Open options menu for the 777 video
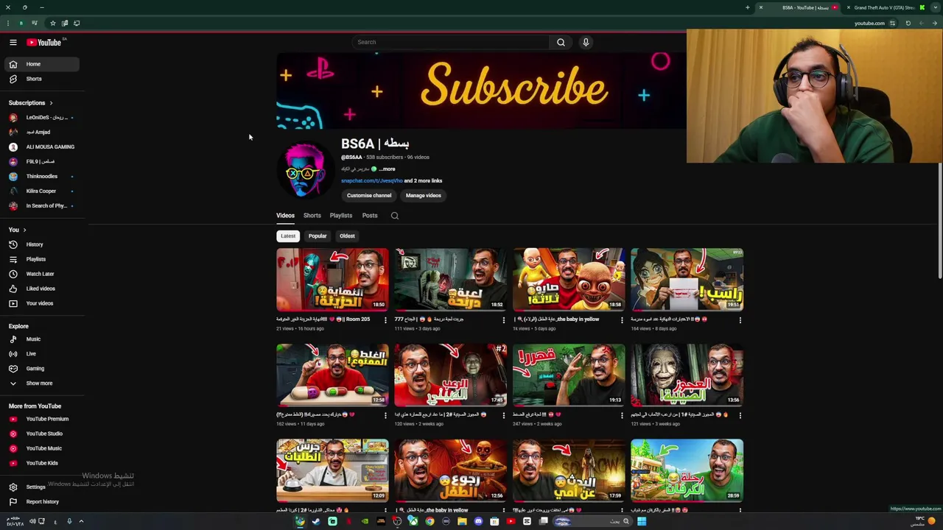Viewport: 943px width, 530px height. click(504, 319)
